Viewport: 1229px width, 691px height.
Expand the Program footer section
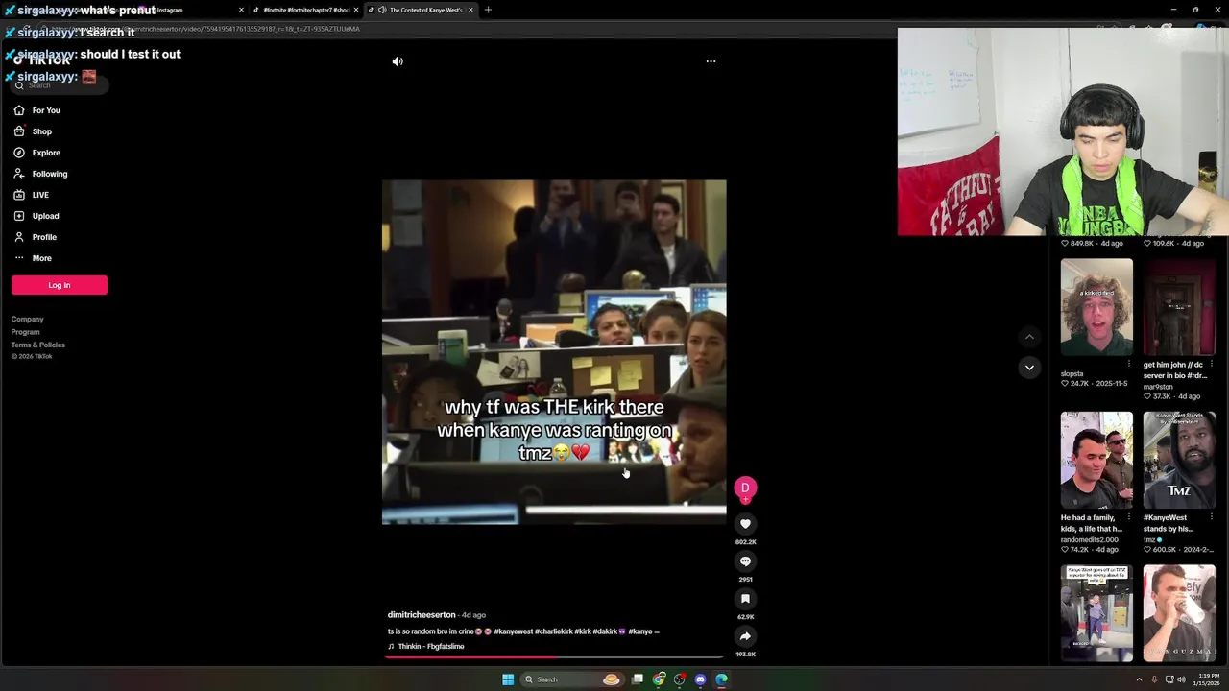pos(25,332)
